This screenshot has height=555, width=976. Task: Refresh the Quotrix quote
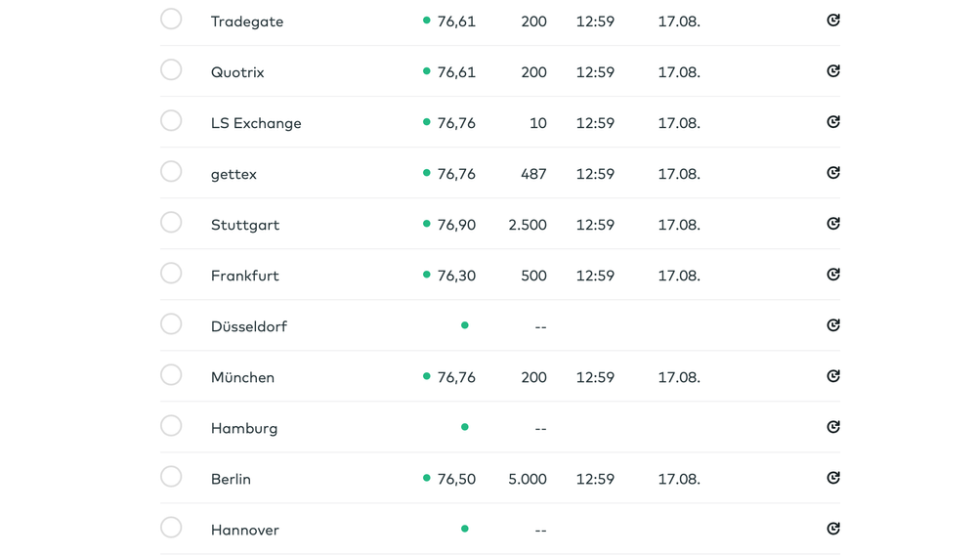click(833, 71)
